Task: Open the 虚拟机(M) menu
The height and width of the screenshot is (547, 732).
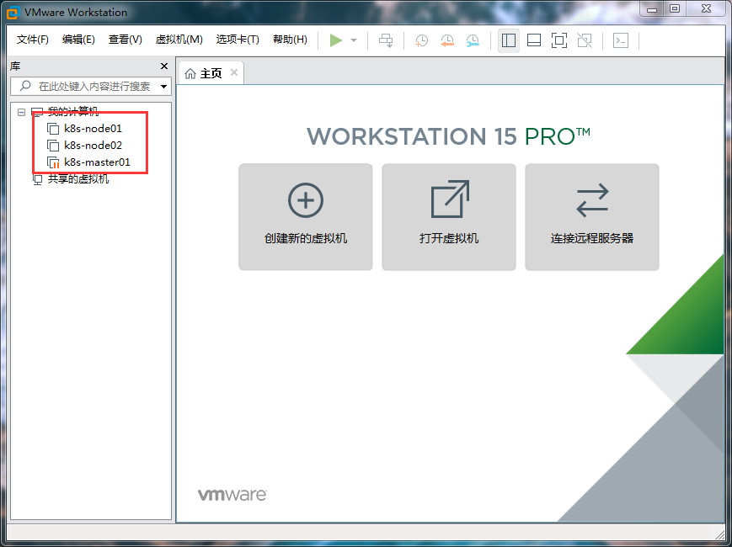Action: (x=179, y=40)
